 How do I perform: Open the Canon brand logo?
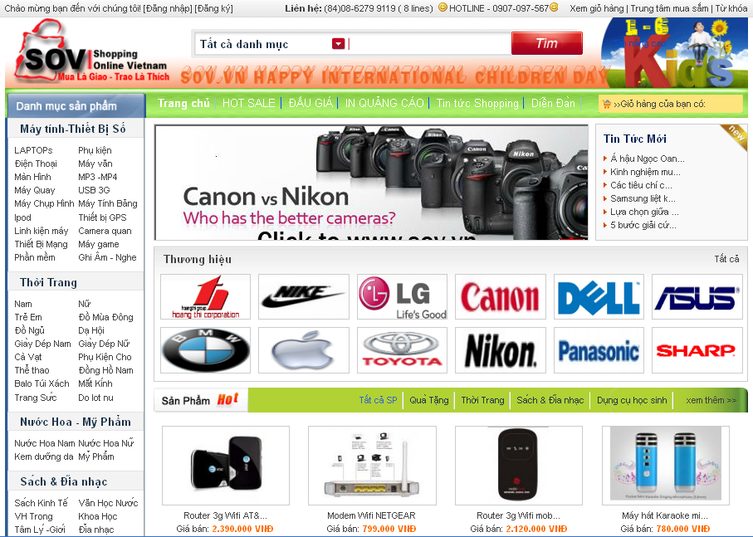tap(500, 296)
